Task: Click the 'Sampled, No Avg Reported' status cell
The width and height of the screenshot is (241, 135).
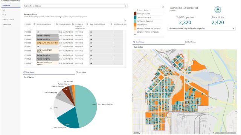Action: click(x=47, y=43)
